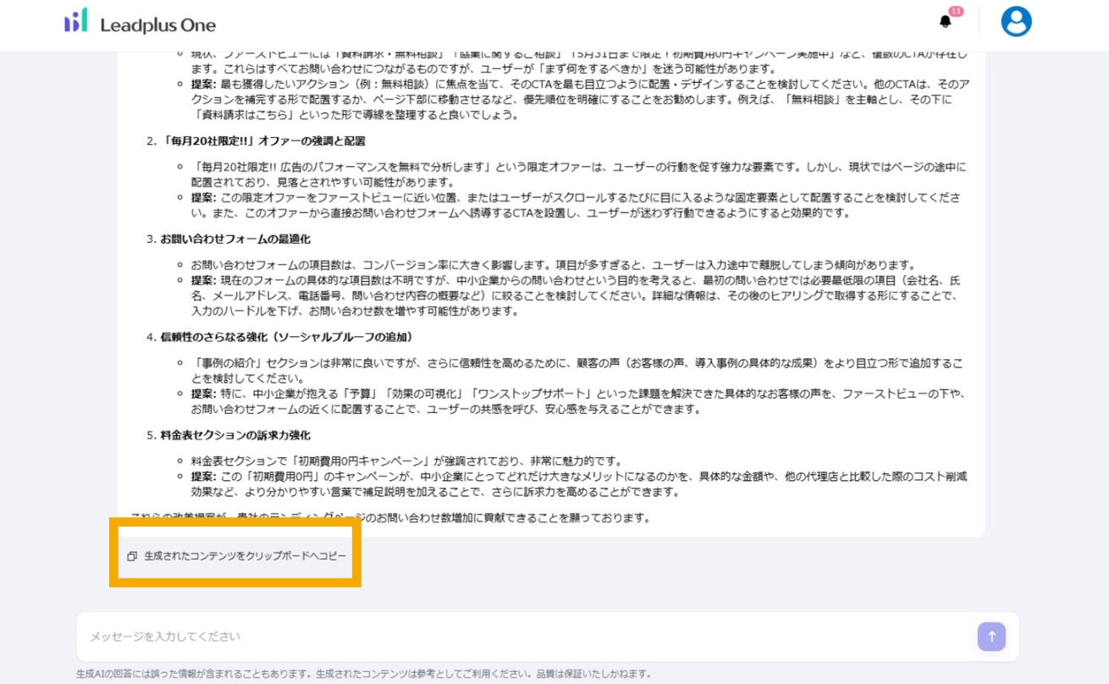
Task: Click the bullet starting "料金表セクションで"
Action: pyautogui.click(x=406, y=461)
